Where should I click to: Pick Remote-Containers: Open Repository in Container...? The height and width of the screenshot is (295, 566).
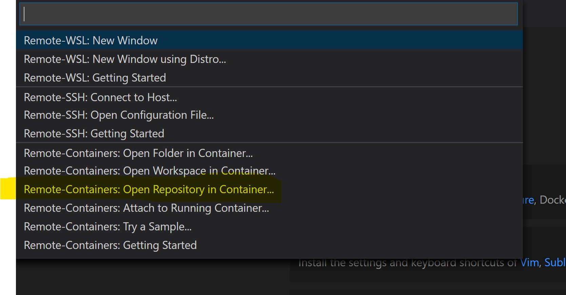coord(269,189)
